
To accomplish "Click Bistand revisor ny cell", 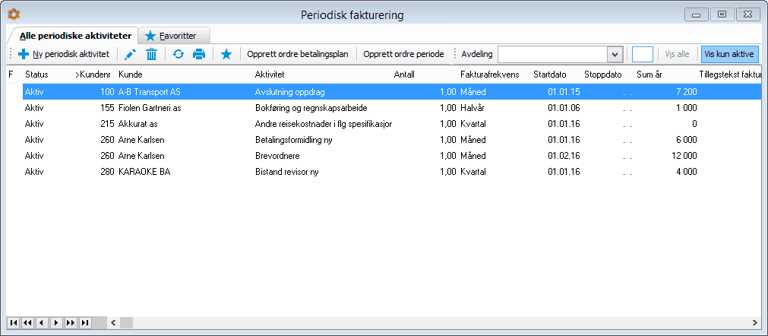I will 287,172.
